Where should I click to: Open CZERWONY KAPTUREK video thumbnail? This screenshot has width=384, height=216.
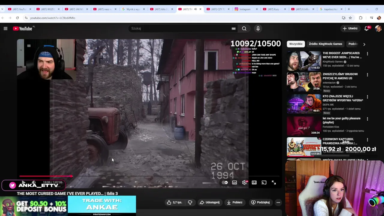pyautogui.click(x=304, y=147)
